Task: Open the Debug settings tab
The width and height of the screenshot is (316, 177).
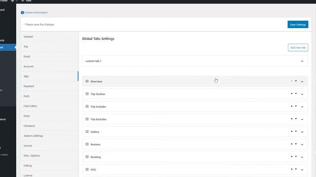Action: pos(49,166)
